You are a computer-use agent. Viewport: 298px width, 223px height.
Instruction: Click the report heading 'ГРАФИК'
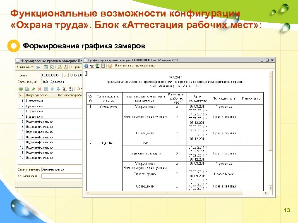pos(175,77)
